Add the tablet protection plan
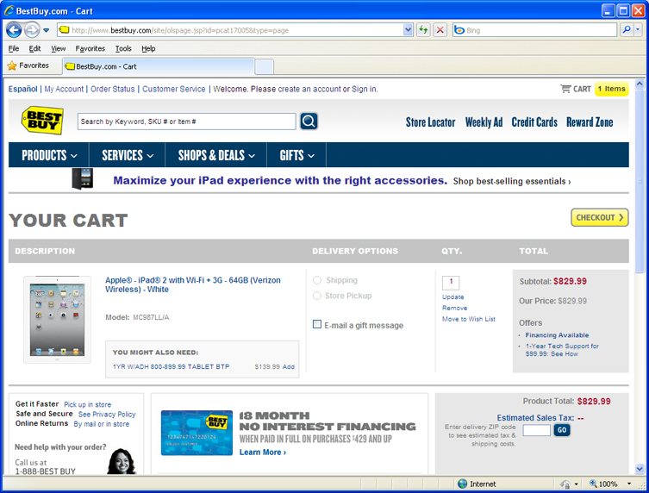 coord(289,367)
